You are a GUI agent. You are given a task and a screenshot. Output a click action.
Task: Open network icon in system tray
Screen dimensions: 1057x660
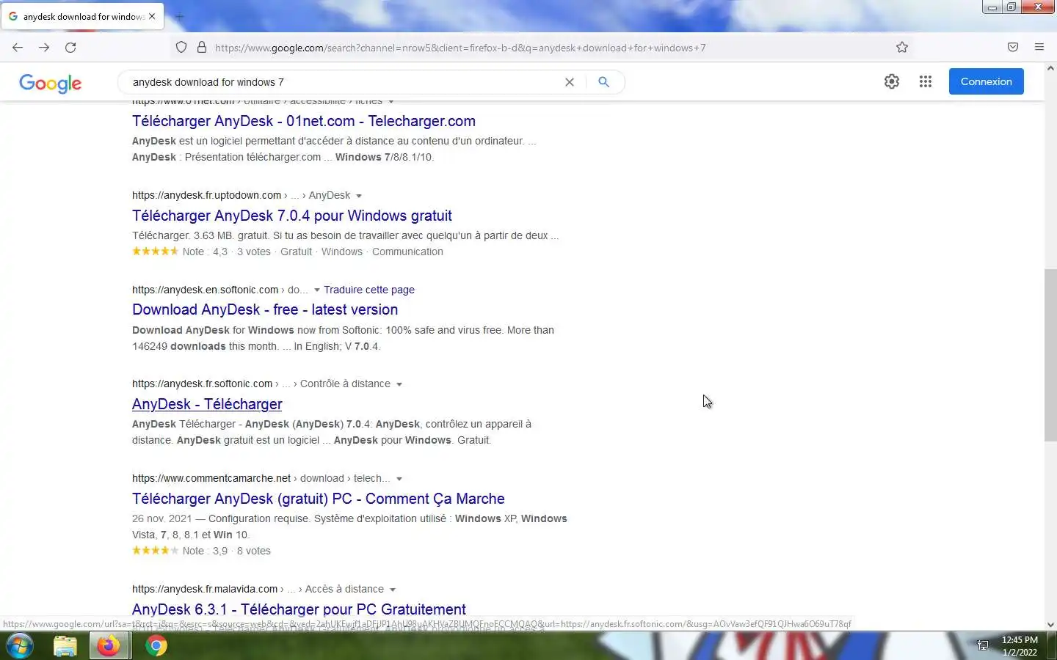983,645
